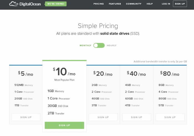
Task: Sign up for the $80/mo plan
Action: click(170, 117)
